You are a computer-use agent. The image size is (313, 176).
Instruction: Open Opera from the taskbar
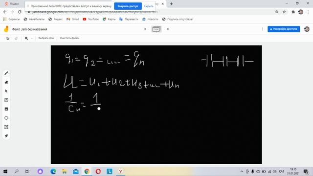pos(98,172)
